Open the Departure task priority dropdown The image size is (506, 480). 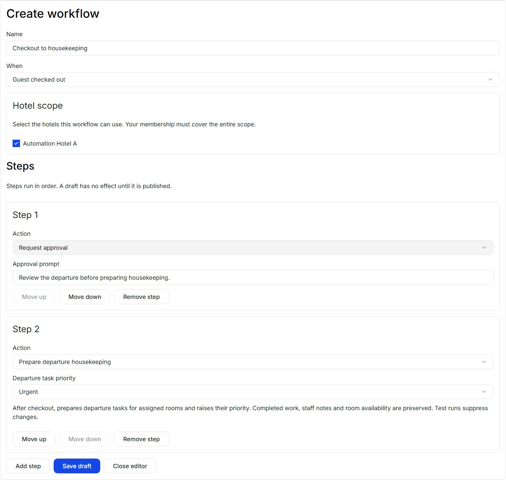coord(253,392)
